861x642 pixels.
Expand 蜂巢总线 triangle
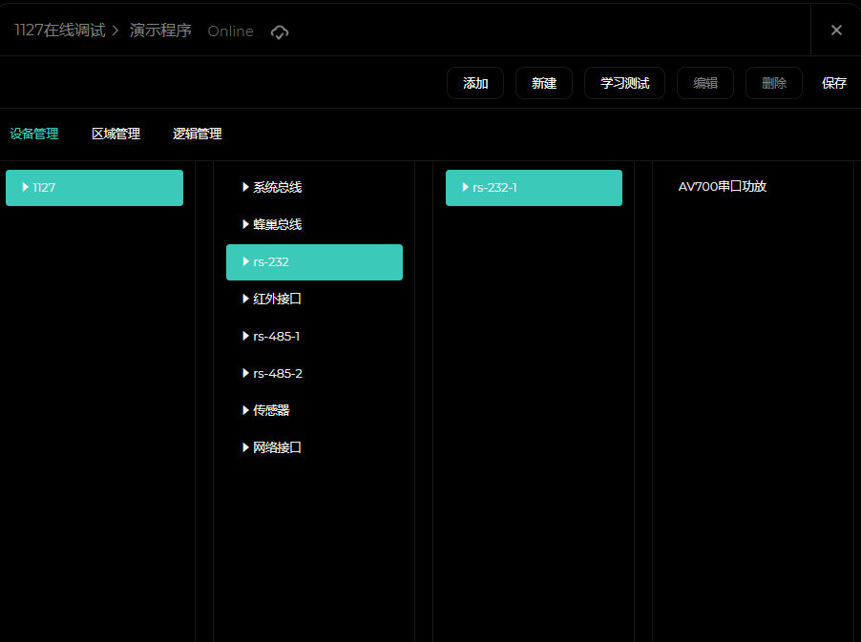point(245,224)
